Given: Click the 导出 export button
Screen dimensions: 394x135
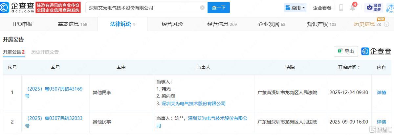Looking at the screenshot, I should [x=346, y=51].
